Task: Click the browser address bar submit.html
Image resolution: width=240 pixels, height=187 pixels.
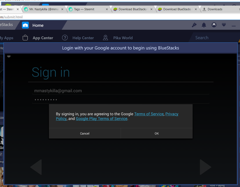Action: pos(120,17)
